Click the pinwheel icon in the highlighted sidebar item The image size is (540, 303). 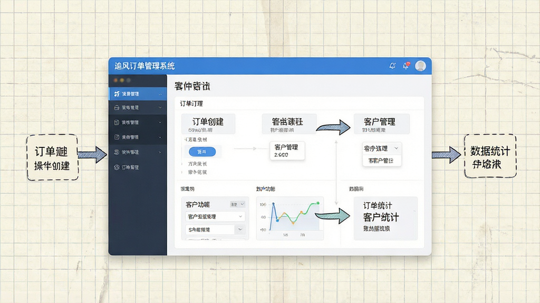(117, 94)
